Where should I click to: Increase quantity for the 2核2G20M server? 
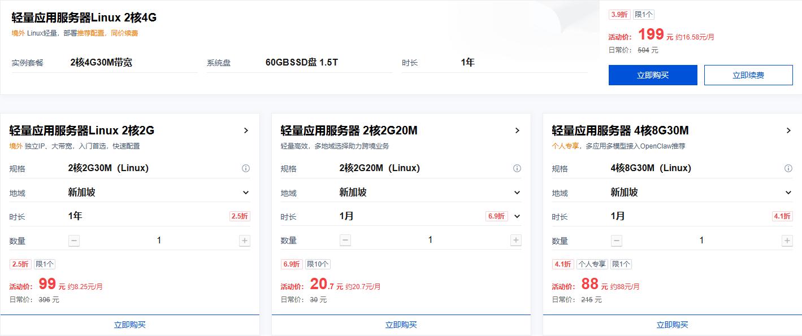coord(516,241)
